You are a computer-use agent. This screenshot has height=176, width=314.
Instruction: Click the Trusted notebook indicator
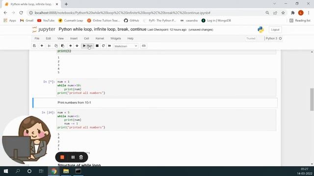pyautogui.click(x=251, y=38)
